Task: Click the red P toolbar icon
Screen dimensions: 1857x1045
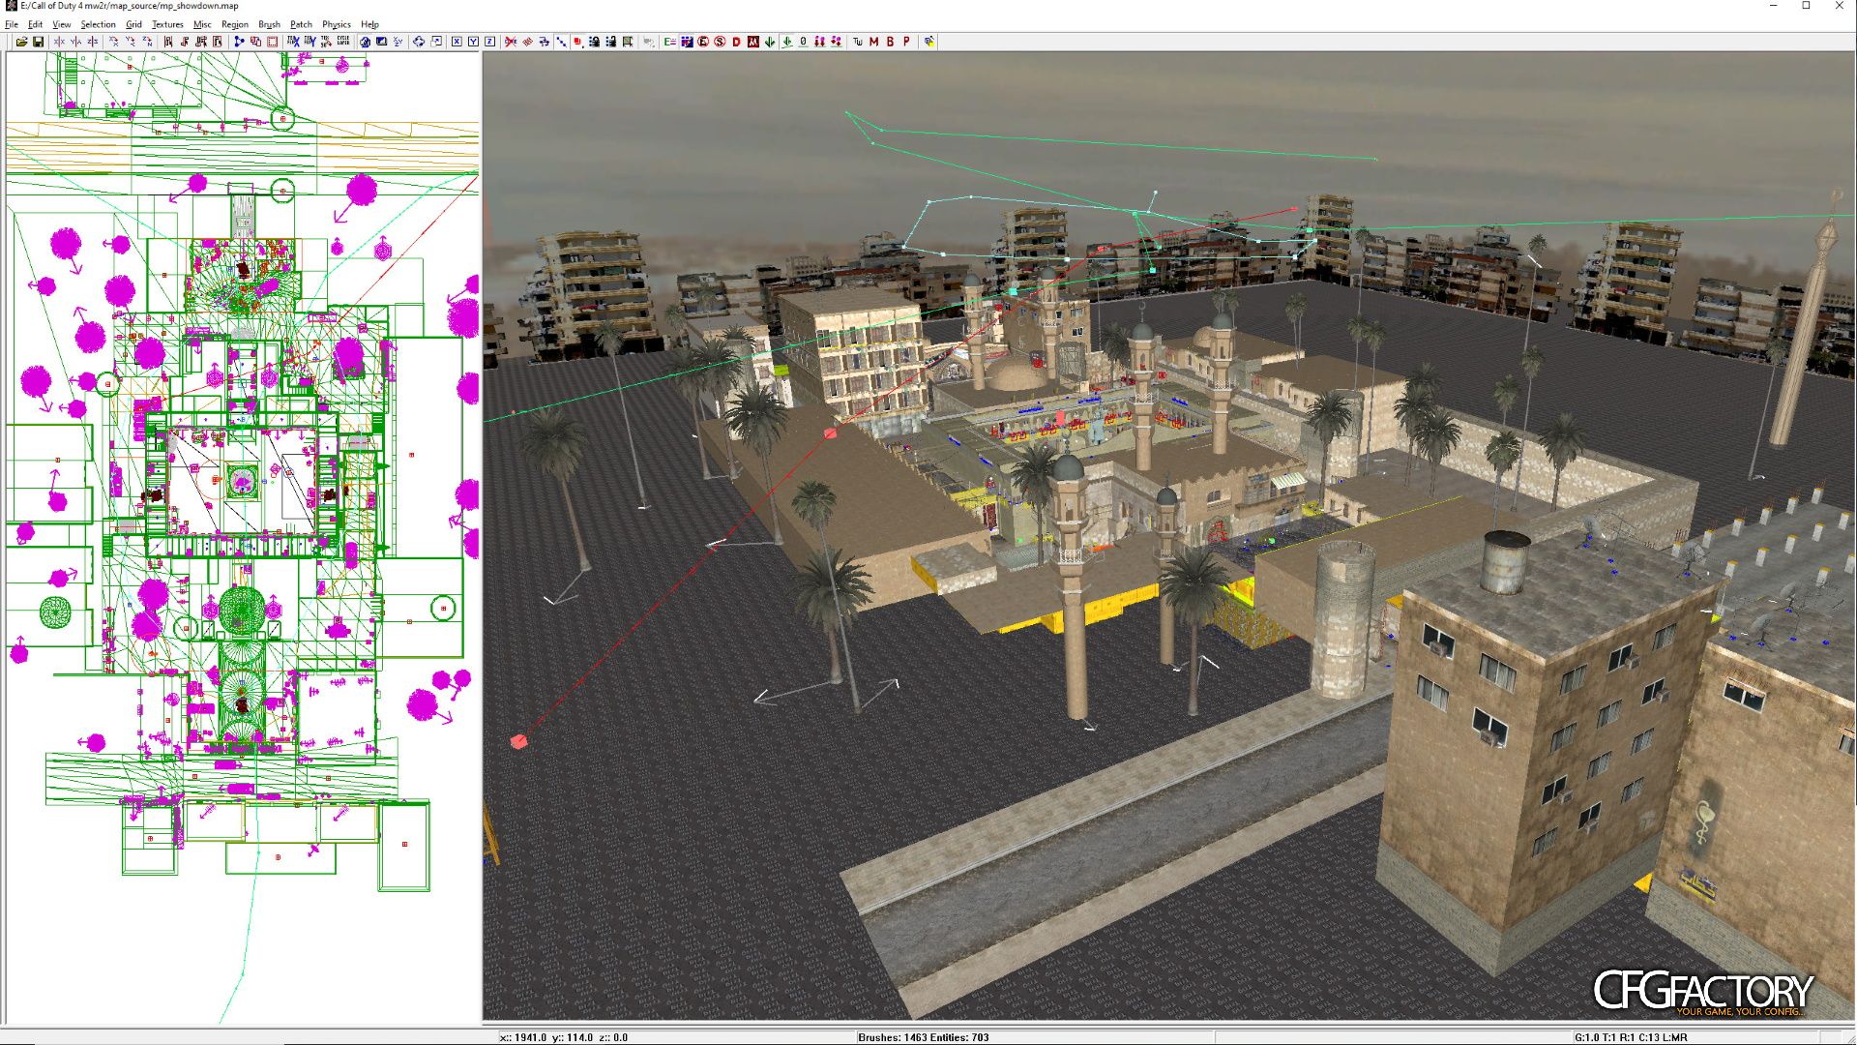Action: pos(906,42)
